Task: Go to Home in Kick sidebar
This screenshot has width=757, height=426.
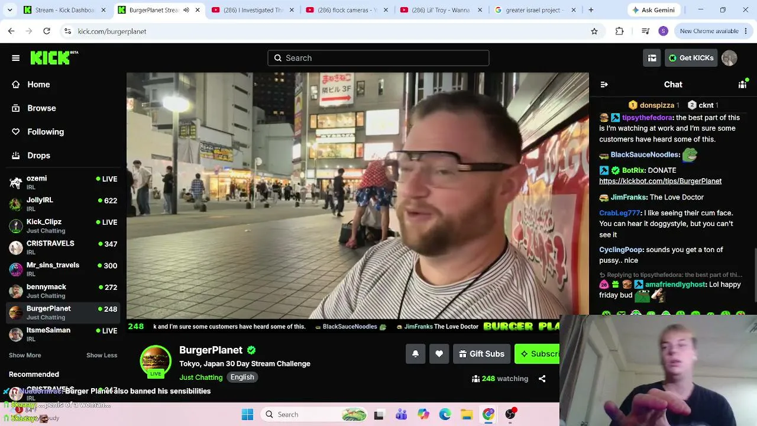Action: click(38, 85)
